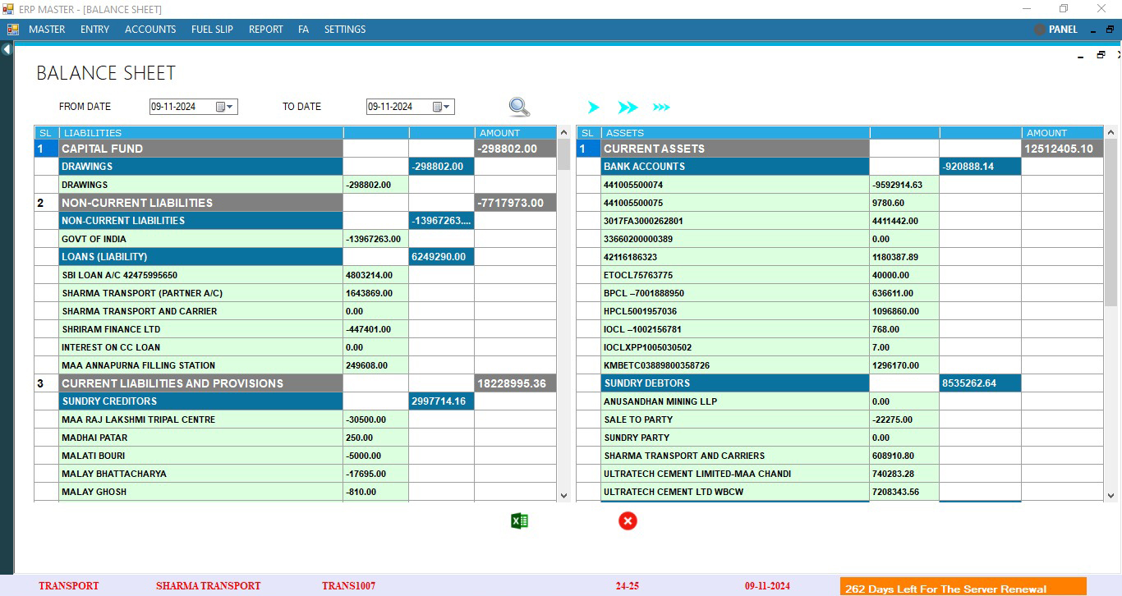Viewport: 1122px width, 596px height.
Task: Click HPCL5001957036 account row
Action: (839, 311)
